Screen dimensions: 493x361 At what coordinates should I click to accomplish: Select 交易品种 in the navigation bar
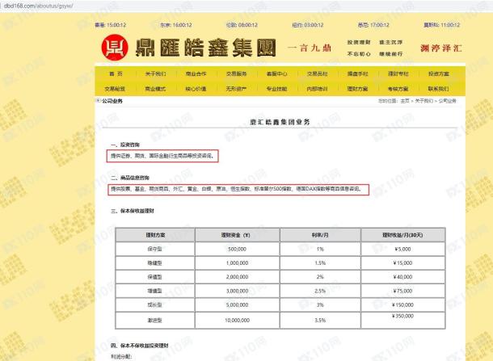click(x=318, y=73)
